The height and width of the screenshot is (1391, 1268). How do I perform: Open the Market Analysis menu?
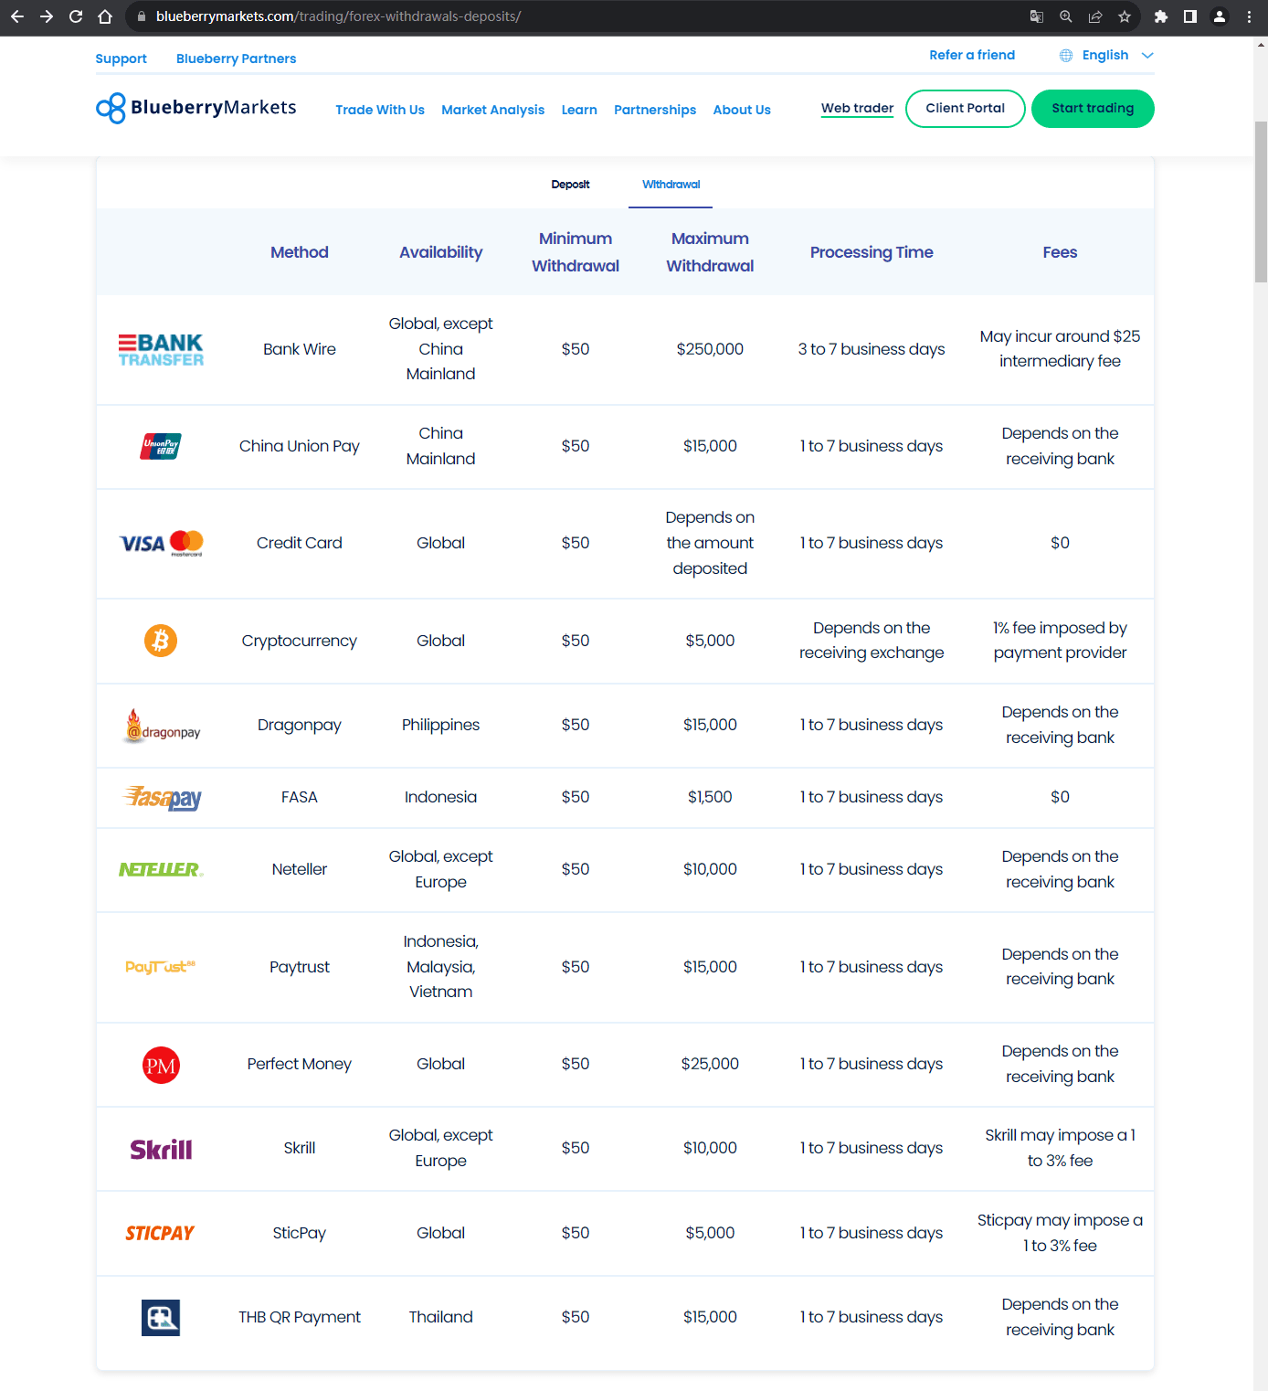[492, 110]
